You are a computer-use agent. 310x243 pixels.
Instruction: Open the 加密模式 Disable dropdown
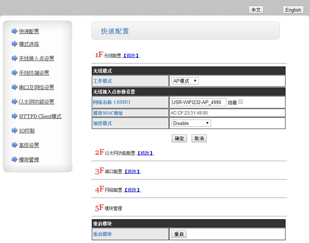coord(191,123)
